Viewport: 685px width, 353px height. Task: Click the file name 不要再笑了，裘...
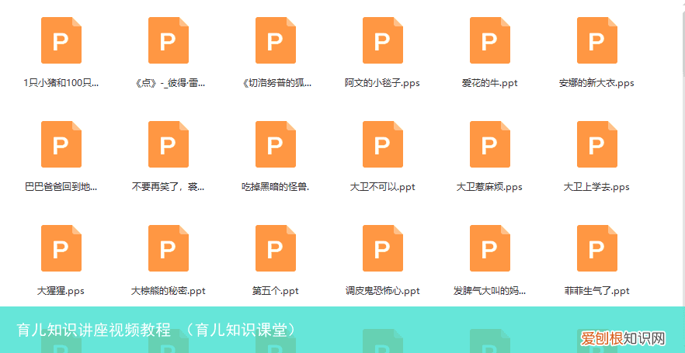pyautogui.click(x=169, y=187)
